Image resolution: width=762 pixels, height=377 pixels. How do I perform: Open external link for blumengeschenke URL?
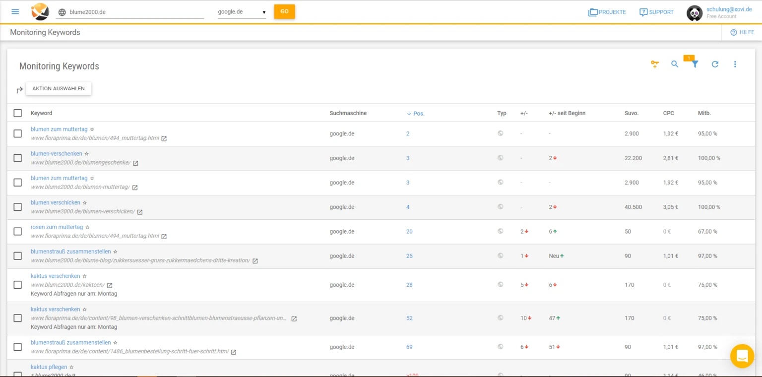[x=135, y=163]
